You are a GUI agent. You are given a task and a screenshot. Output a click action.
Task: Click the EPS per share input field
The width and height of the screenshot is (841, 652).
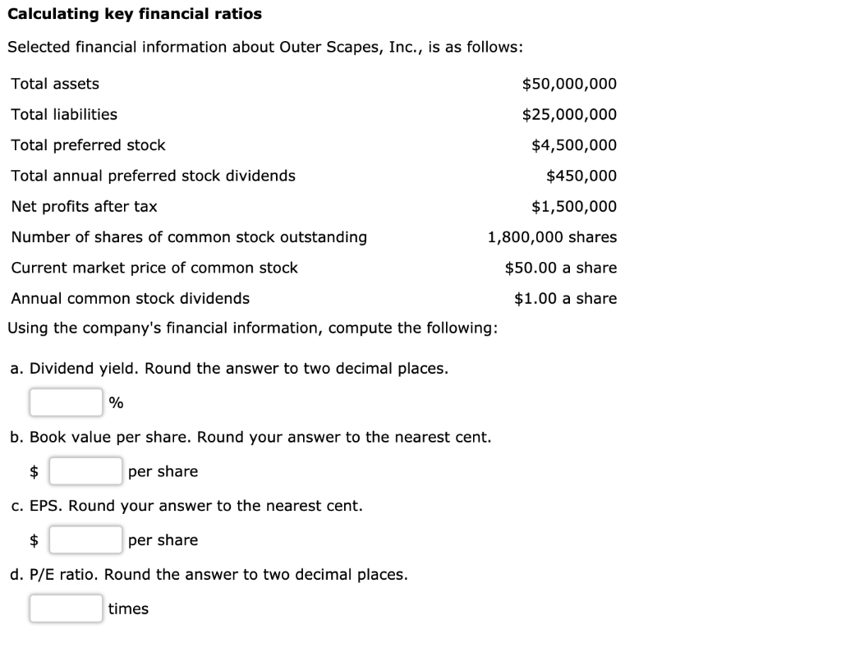(x=85, y=539)
